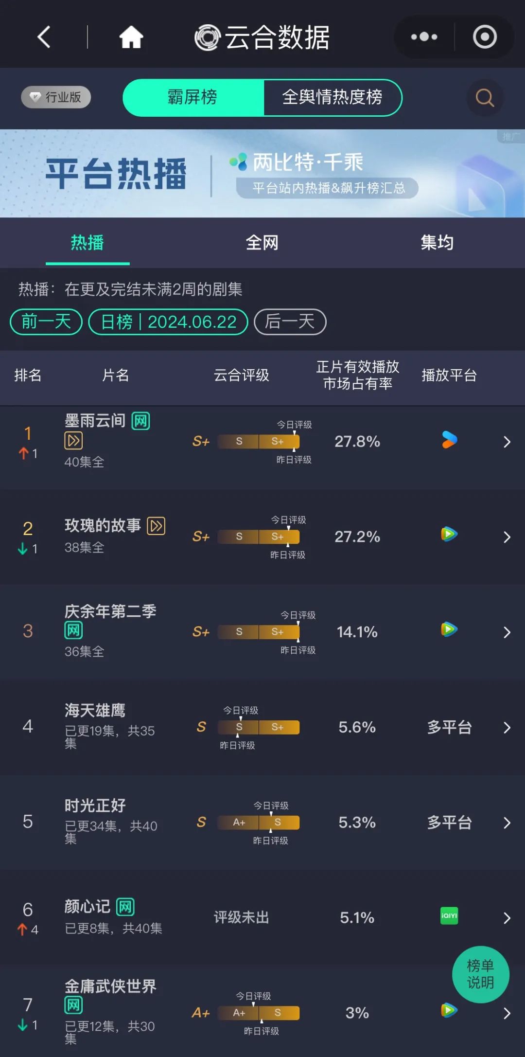Click the 后一天 button

pos(290,322)
